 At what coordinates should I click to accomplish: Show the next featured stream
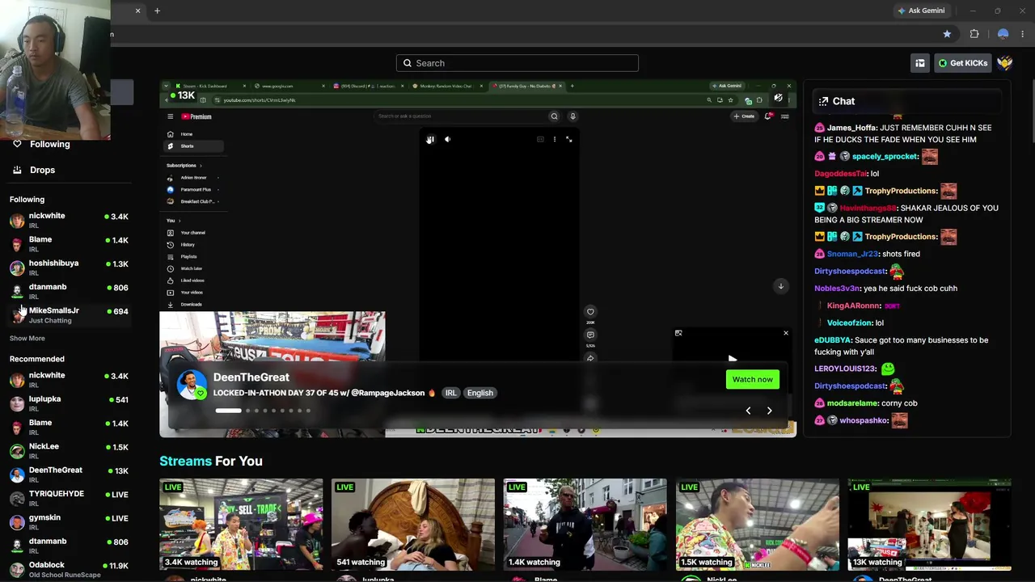pos(769,411)
